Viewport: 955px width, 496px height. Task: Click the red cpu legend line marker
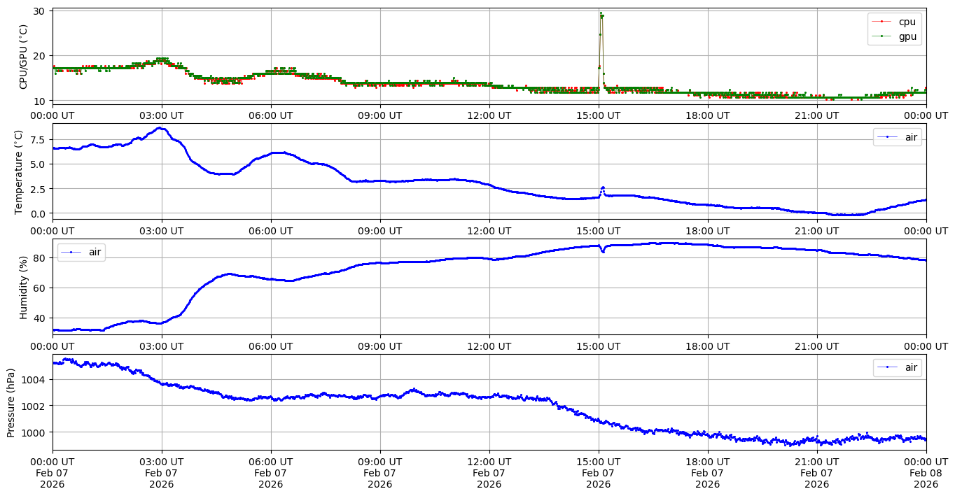(x=883, y=22)
